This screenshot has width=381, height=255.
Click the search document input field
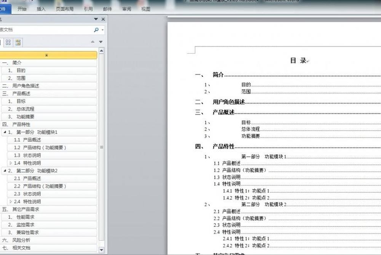[46, 30]
